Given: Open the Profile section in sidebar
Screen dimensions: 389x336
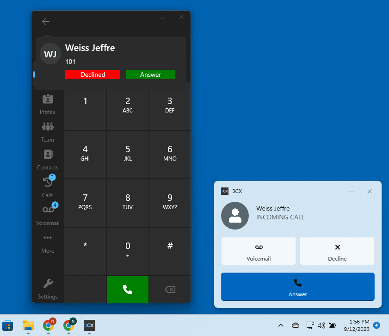Looking at the screenshot, I should tap(47, 104).
